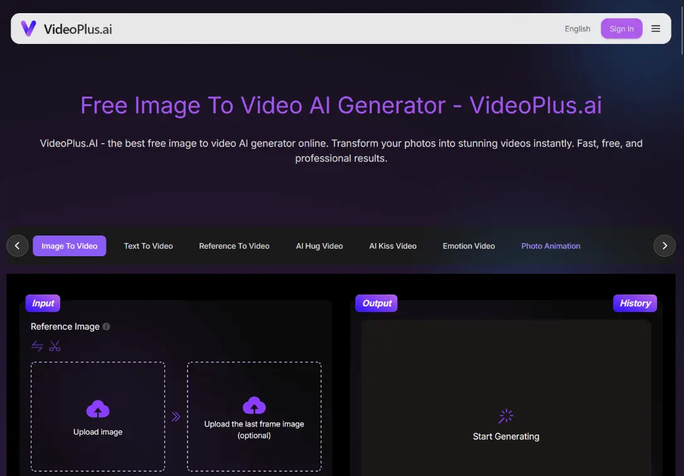
Task: Click the cloud icon in Upload image
Action: (x=98, y=409)
